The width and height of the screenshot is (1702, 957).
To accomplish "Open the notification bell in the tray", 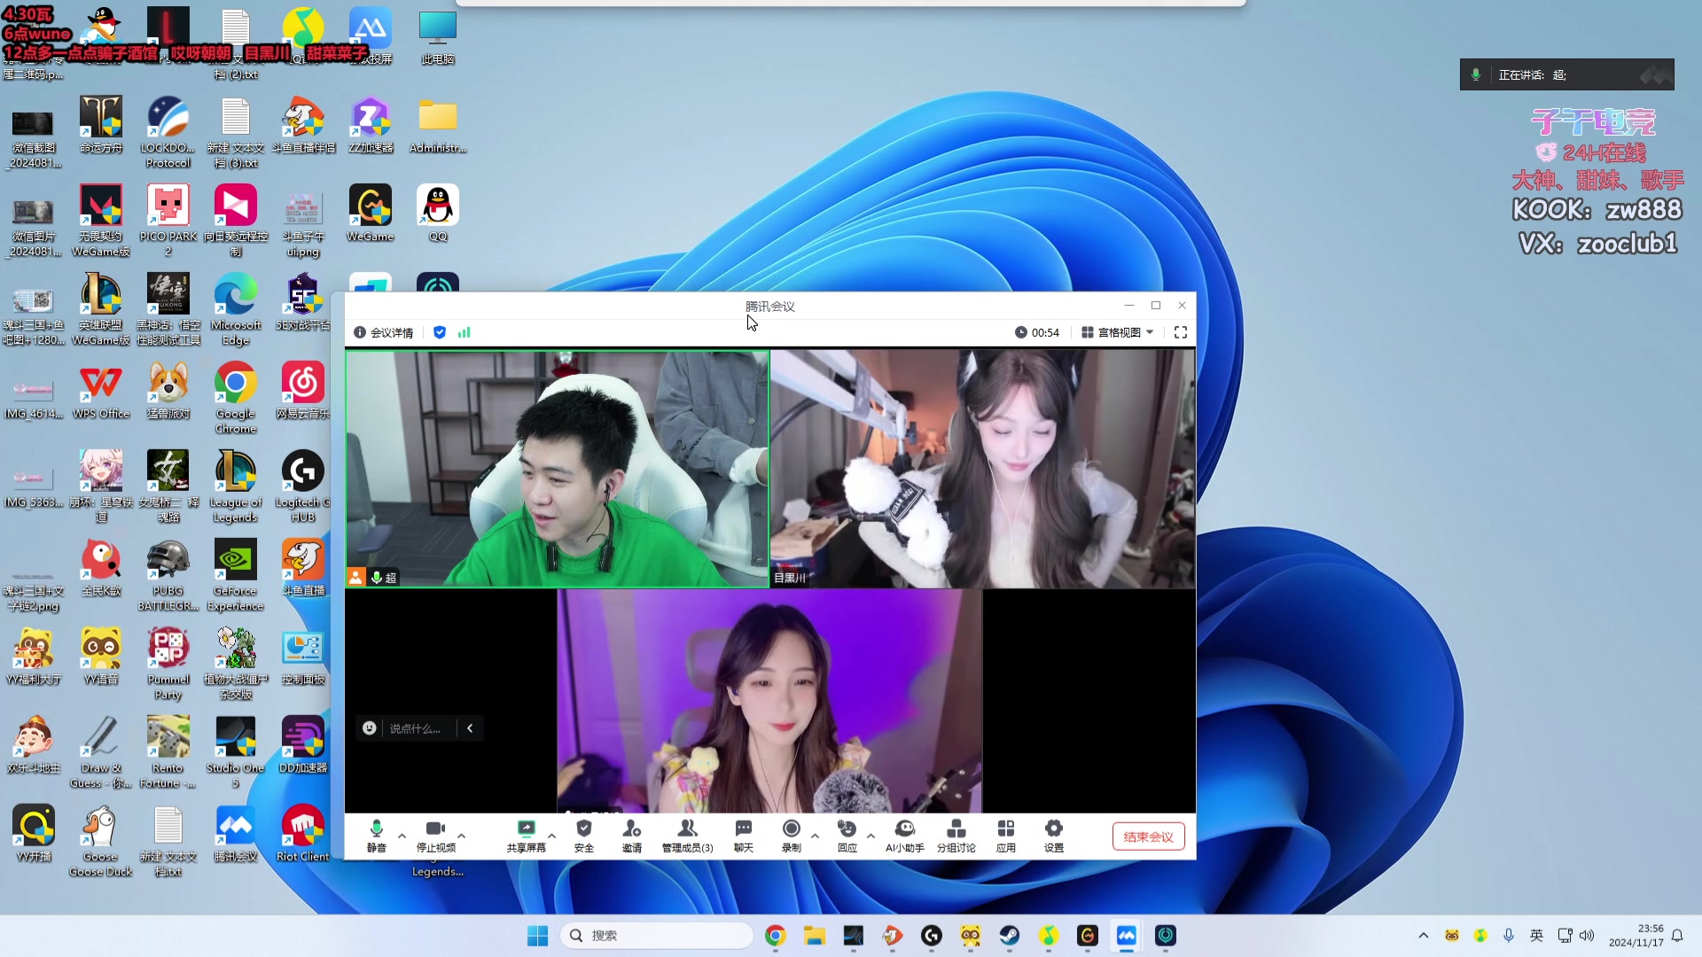I will (1676, 936).
